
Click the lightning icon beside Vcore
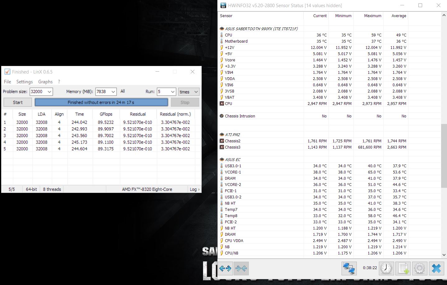222,60
